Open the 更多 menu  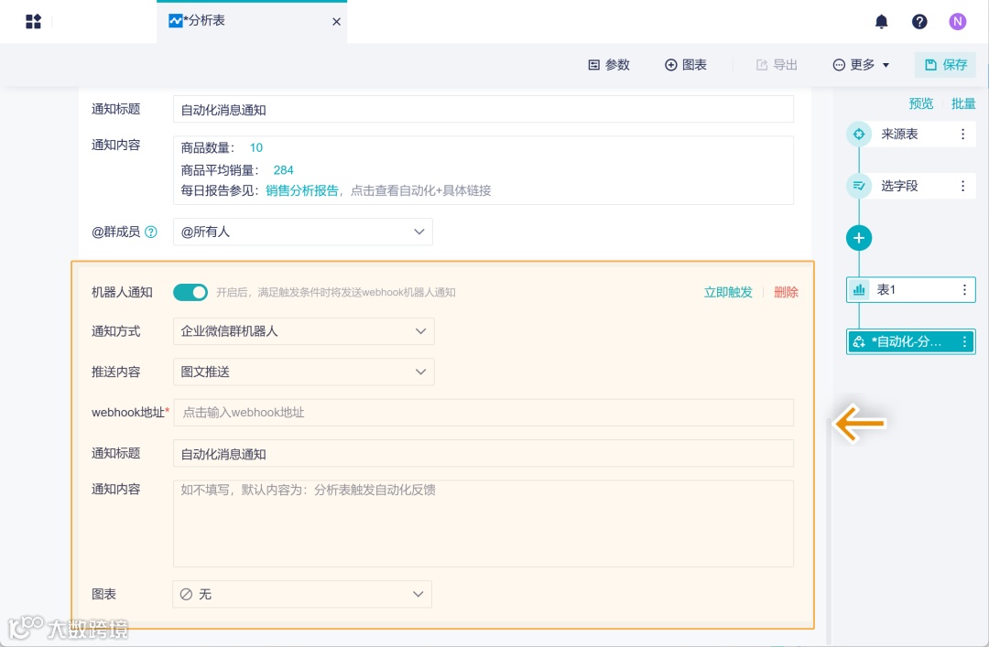point(859,65)
